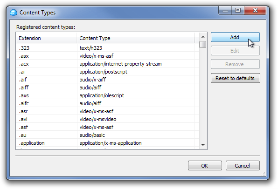
Task: Cancel the Content Types dialog
Action: point(243,166)
